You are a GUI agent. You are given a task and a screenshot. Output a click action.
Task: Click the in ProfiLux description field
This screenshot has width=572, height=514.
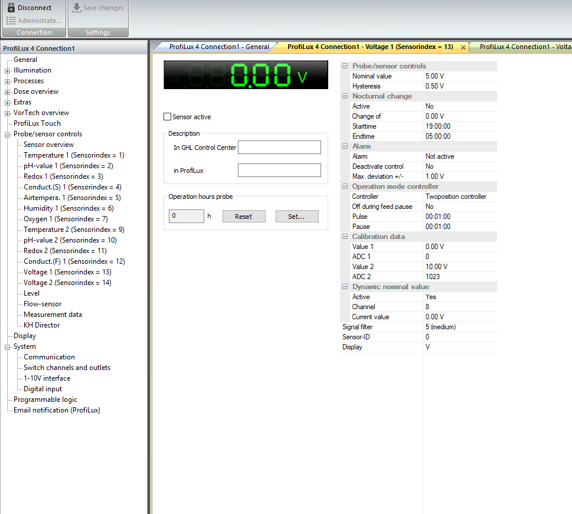(279, 171)
